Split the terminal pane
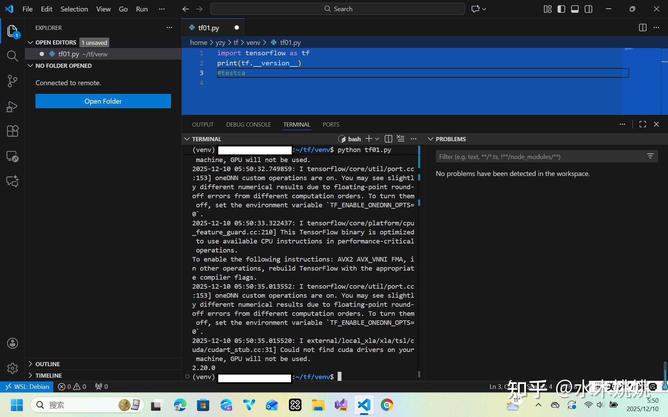Screen dimensions: 668x417 [388, 138]
